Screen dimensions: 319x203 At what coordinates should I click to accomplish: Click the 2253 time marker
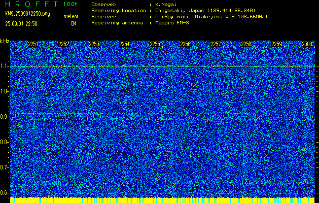[94, 44]
